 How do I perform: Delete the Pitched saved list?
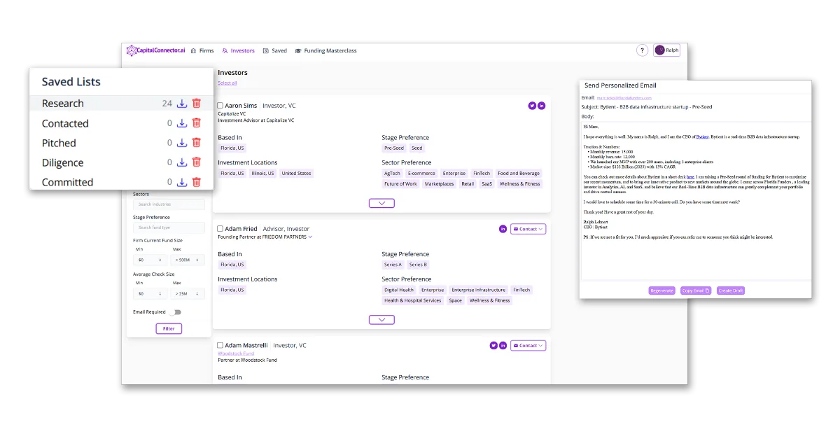[x=197, y=143]
